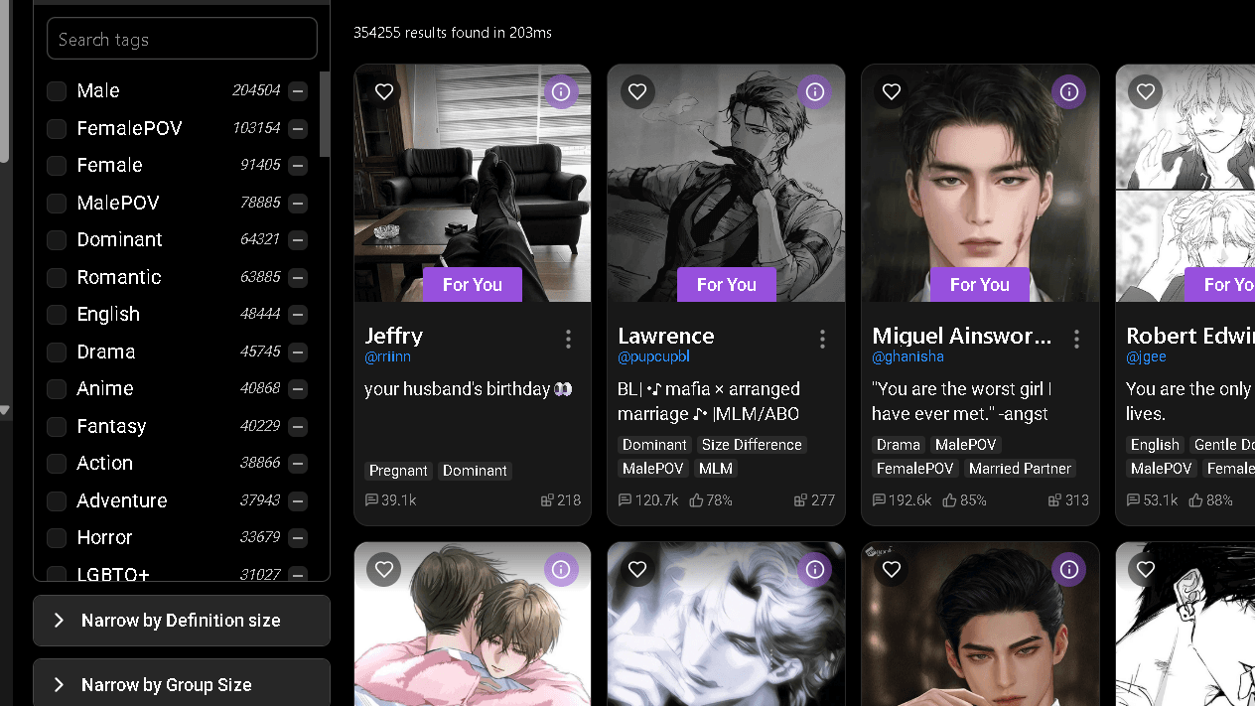Open creator profile @rriinn

[387, 356]
